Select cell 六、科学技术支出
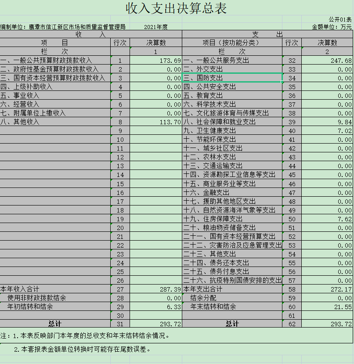 point(232,105)
